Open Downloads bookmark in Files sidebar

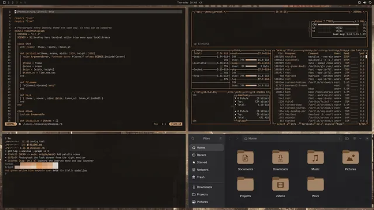pyautogui.click(x=206, y=187)
